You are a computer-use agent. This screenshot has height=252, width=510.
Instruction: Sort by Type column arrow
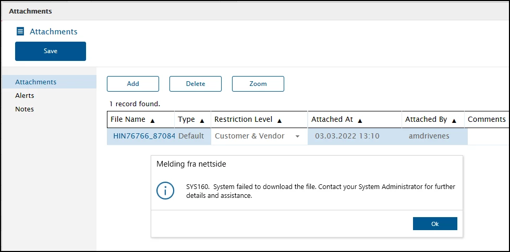tap(202, 120)
